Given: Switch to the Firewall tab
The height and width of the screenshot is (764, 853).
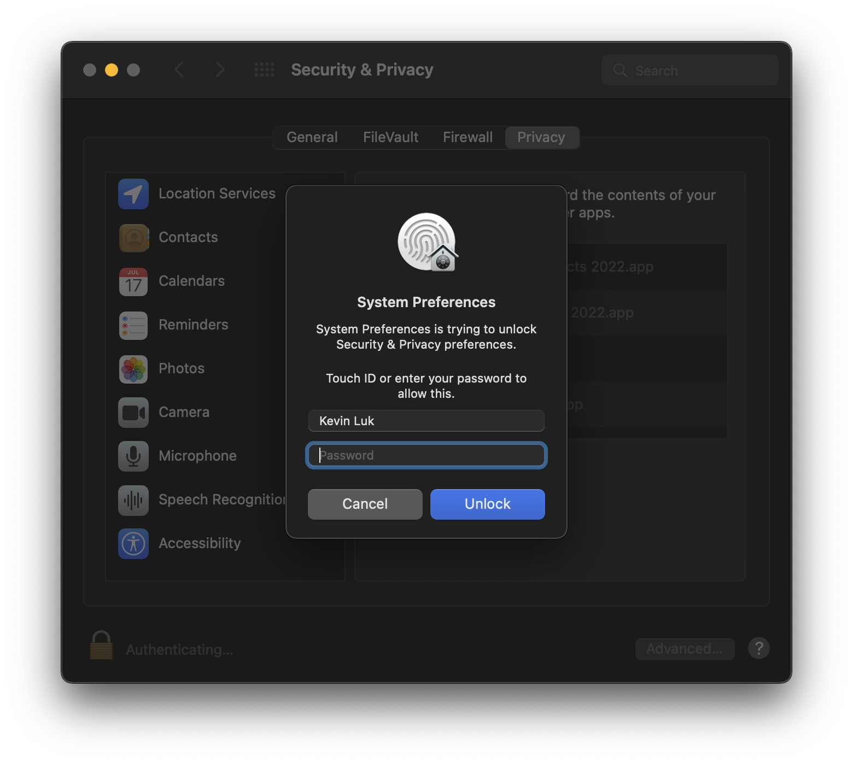Looking at the screenshot, I should (x=468, y=137).
